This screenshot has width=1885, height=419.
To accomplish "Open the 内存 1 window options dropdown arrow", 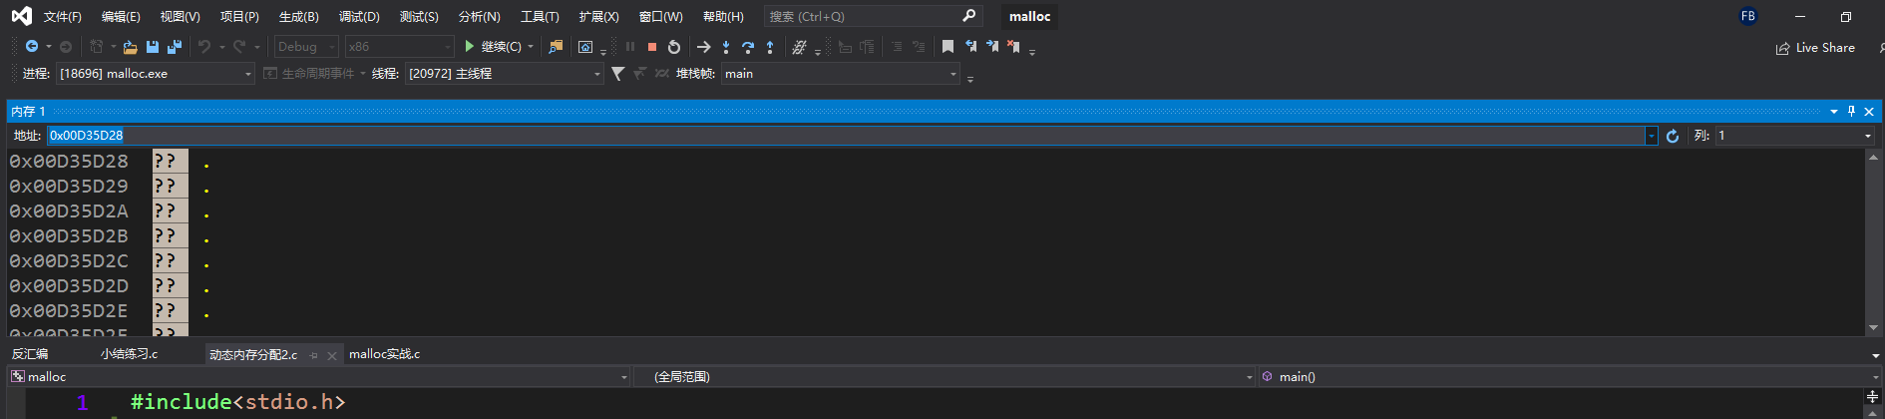I will [x=1834, y=111].
